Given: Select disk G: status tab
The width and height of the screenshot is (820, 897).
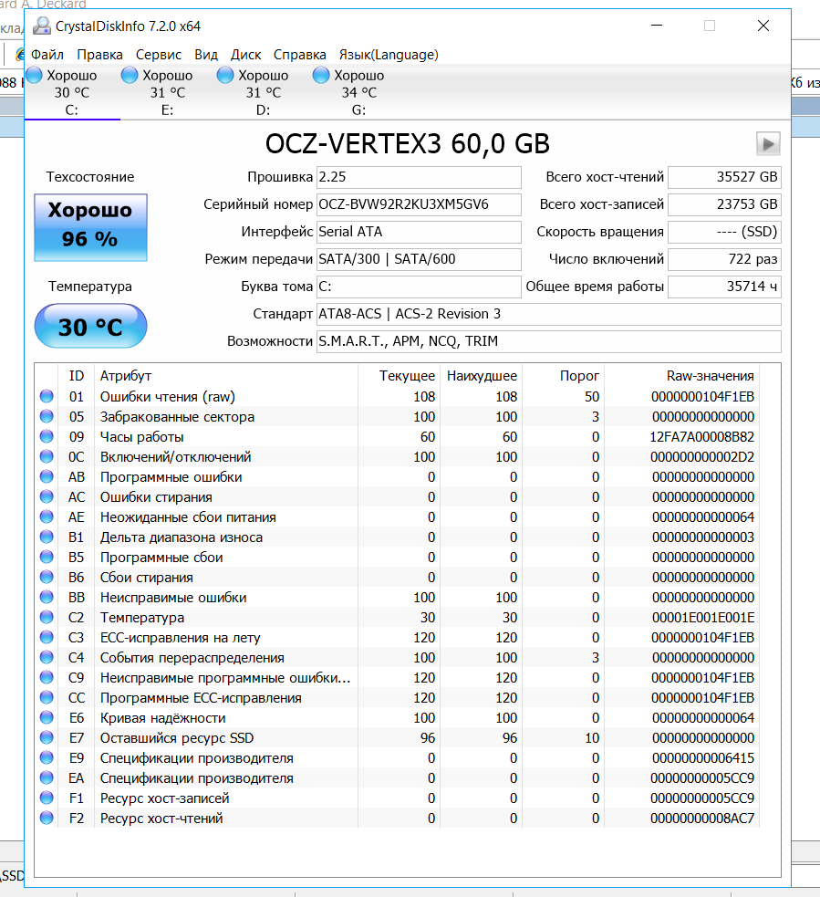Looking at the screenshot, I should click(x=358, y=92).
